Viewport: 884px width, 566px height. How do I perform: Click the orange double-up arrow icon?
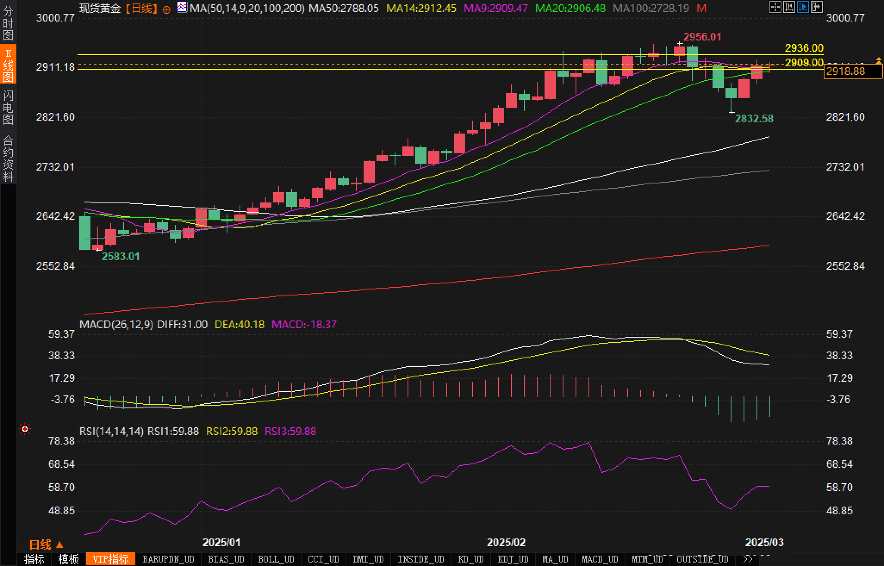(878, 61)
